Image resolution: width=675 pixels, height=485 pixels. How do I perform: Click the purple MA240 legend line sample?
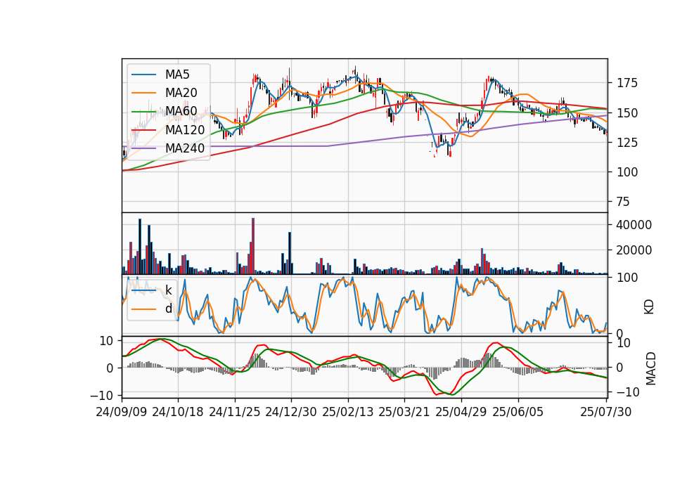click(x=143, y=148)
